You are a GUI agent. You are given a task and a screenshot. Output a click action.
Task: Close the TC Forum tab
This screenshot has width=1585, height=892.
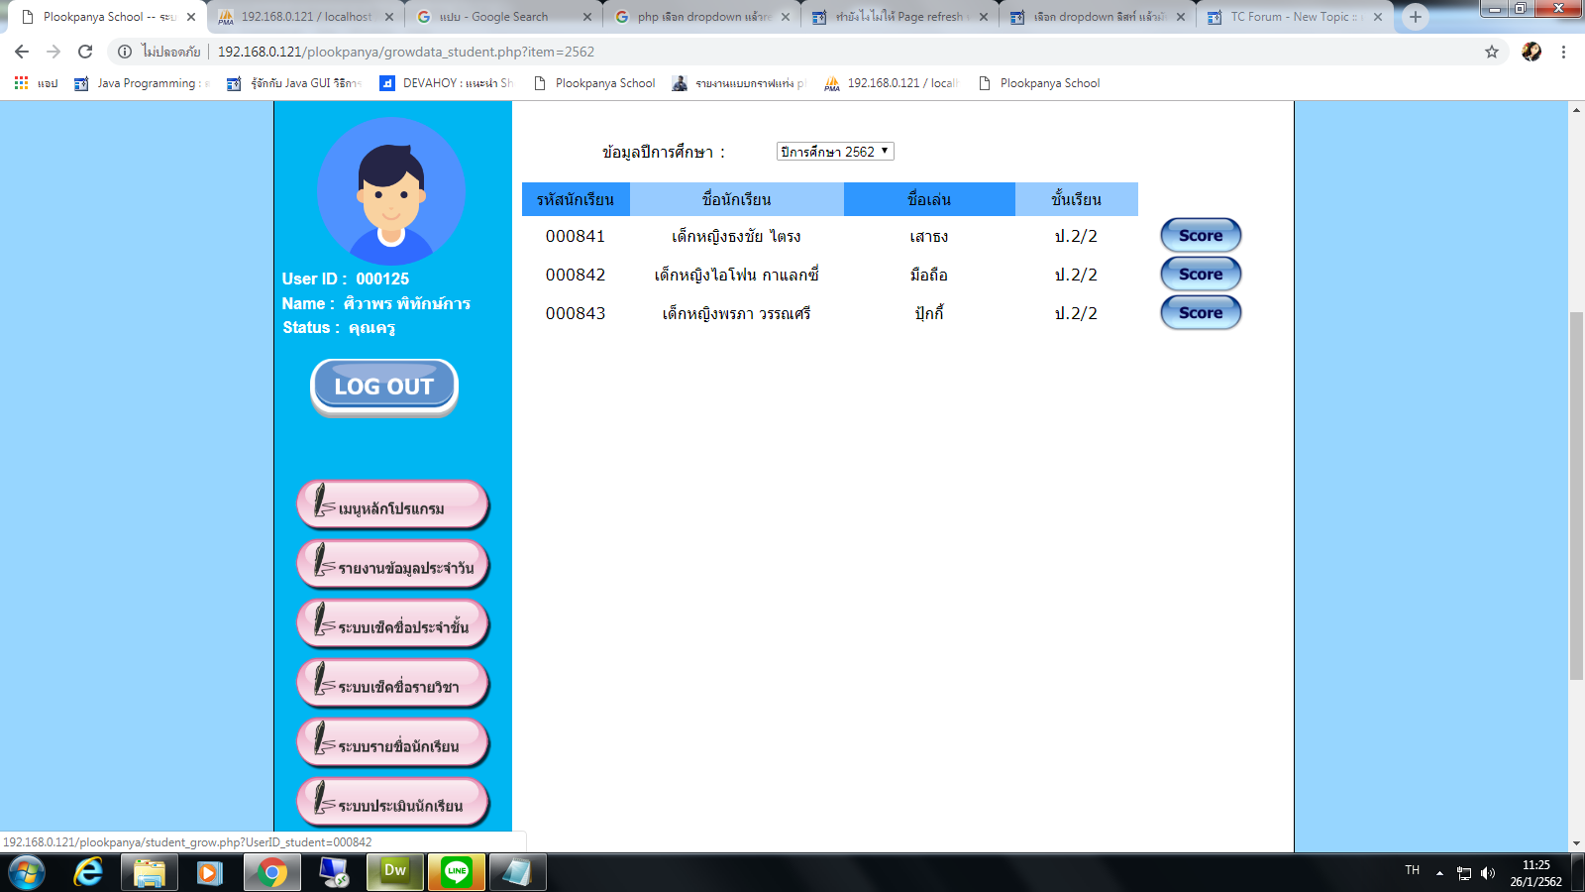1378,17
